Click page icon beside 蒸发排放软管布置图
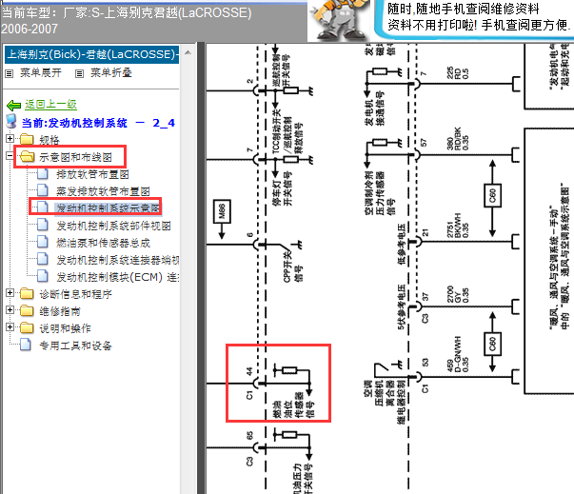 point(43,190)
